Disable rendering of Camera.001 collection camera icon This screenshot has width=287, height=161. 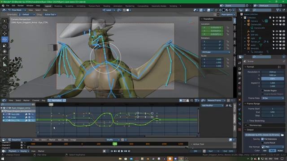(284, 25)
